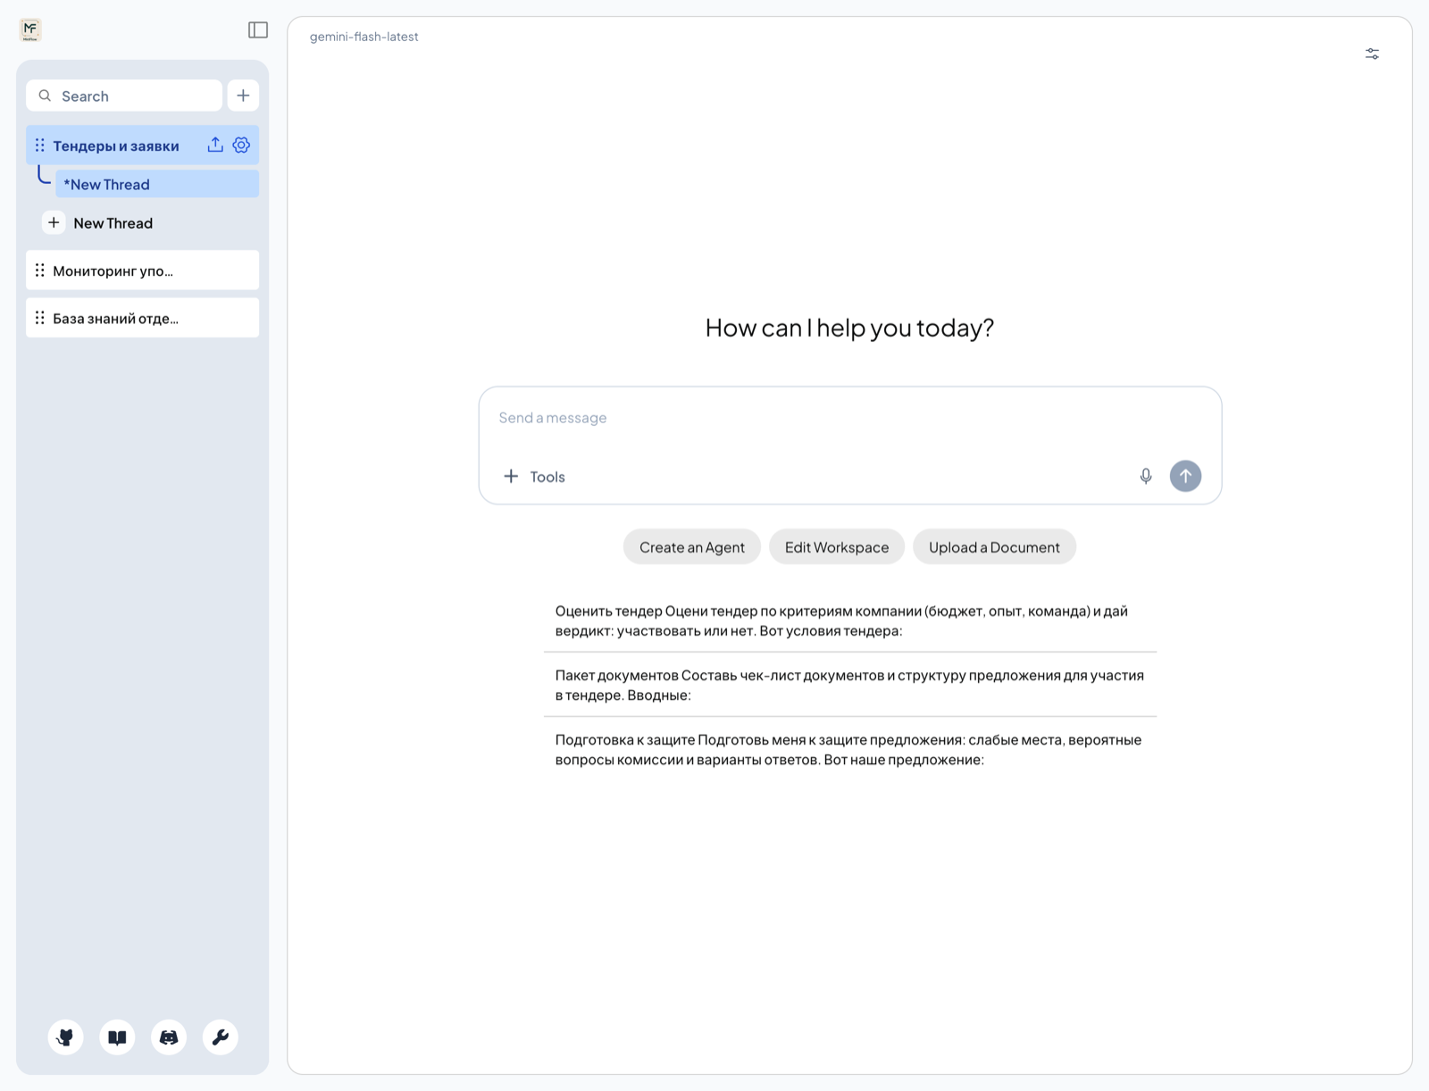Click the drag handle of База знаний отде…
Viewport: 1429px width, 1091px height.
pyautogui.click(x=40, y=318)
